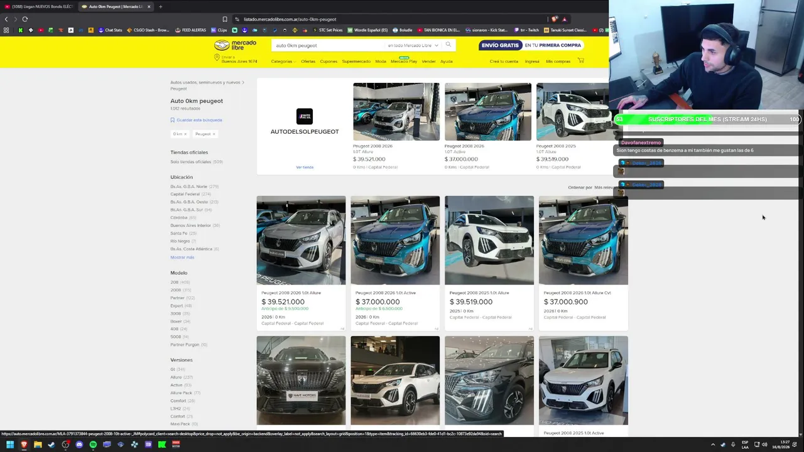Click the Brave shields icon in address bar
The width and height of the screenshot is (804, 452).
[x=554, y=19]
